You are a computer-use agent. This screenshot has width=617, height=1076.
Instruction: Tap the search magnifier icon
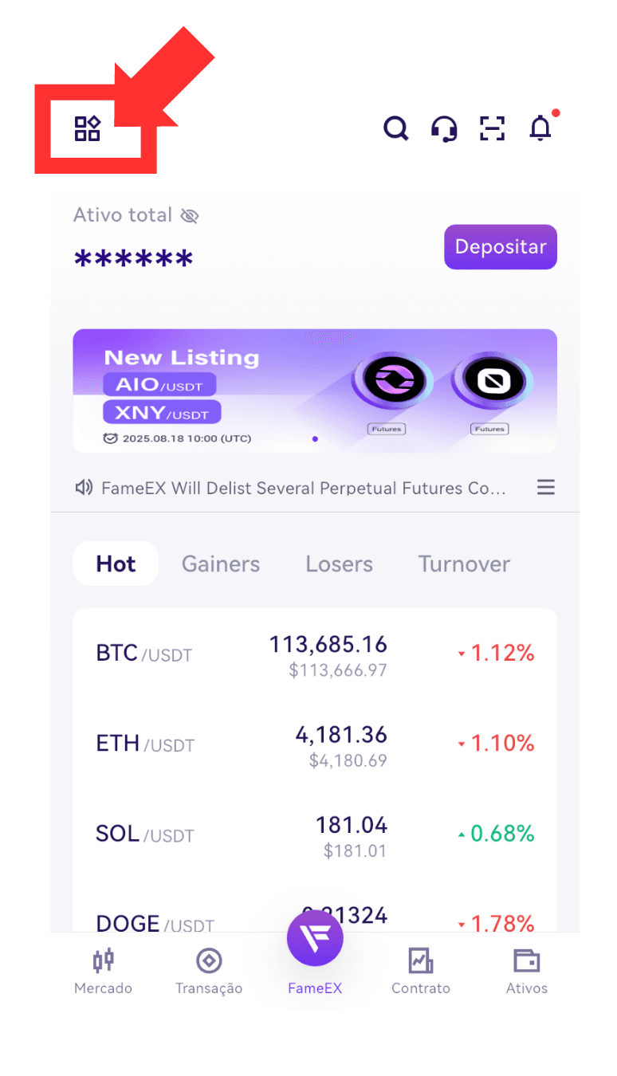pyautogui.click(x=395, y=128)
